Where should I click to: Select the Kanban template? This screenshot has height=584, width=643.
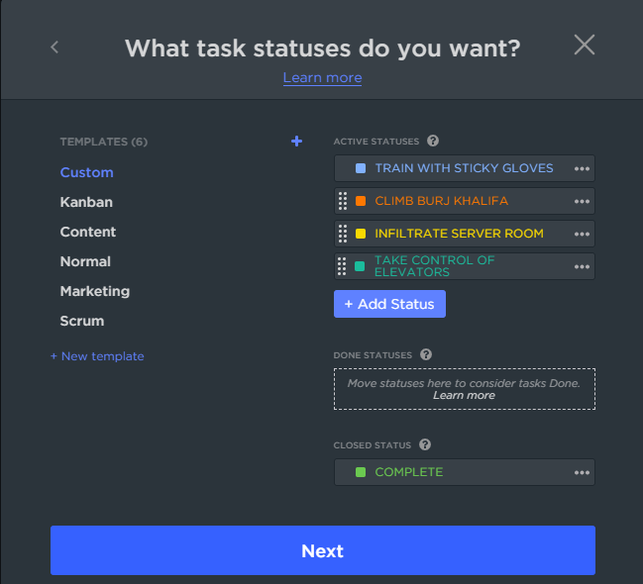point(86,202)
